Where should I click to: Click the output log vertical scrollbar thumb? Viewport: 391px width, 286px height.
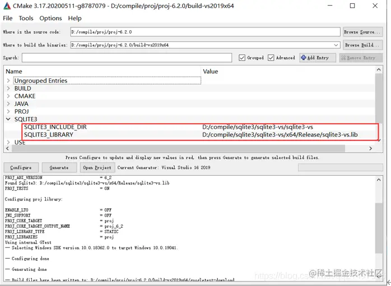[379, 228]
